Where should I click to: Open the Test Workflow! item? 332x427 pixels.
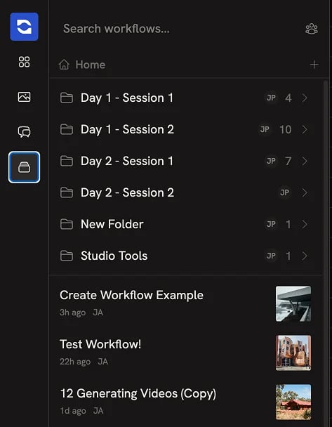(185, 353)
